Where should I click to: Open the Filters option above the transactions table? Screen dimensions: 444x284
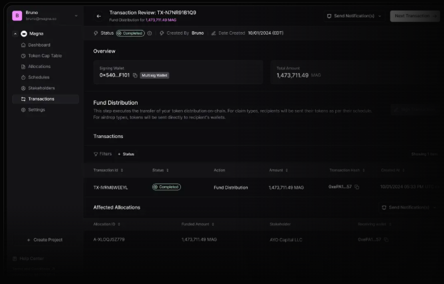[x=102, y=154]
